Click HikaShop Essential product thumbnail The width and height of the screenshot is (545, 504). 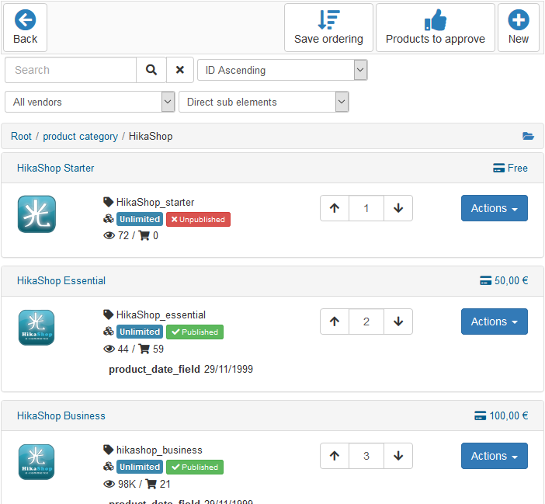36,328
